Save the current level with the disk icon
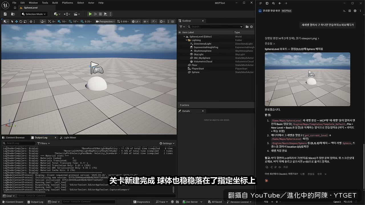Screen dimensions: 365x205 pos(5,14)
